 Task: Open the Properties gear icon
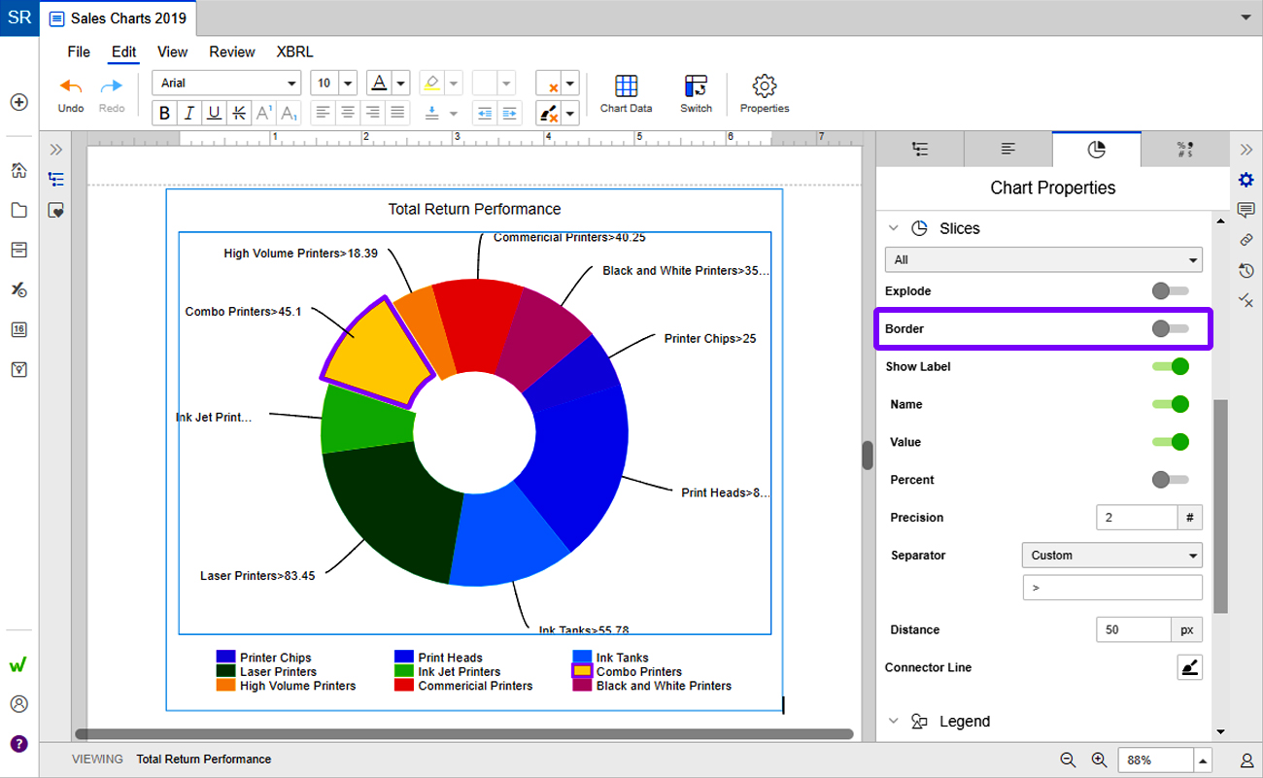[765, 86]
